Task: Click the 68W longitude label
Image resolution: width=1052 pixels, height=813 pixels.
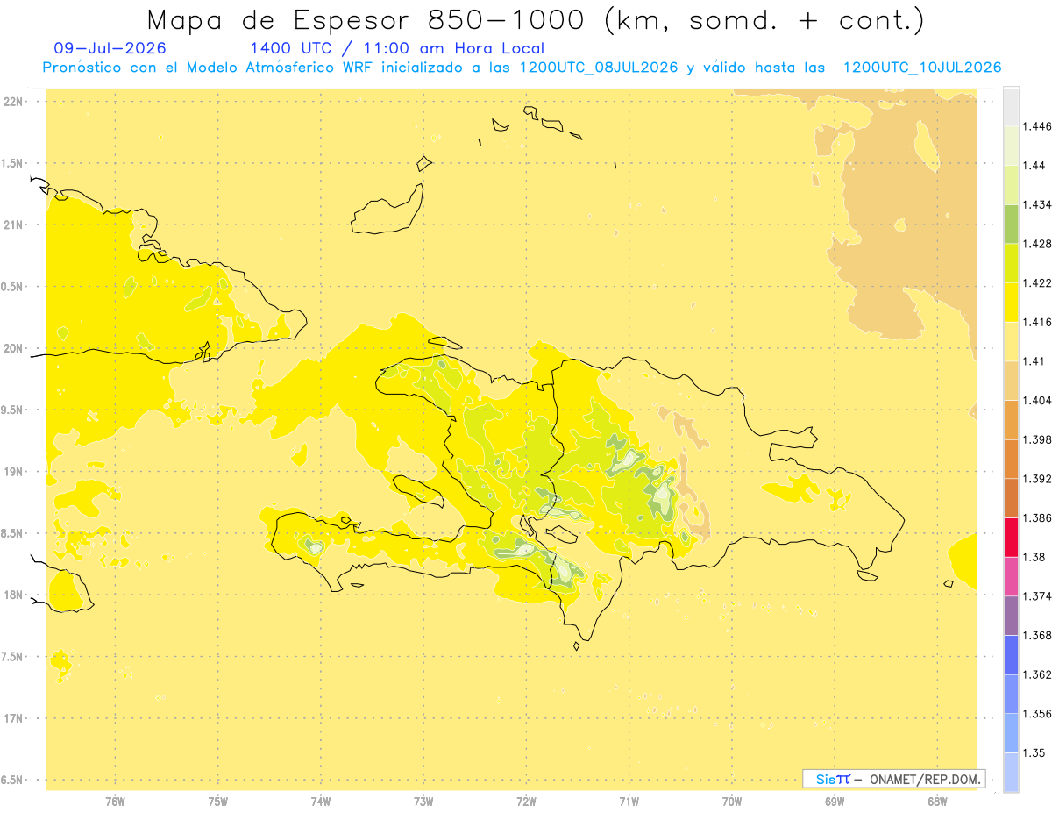Action: coord(937,802)
